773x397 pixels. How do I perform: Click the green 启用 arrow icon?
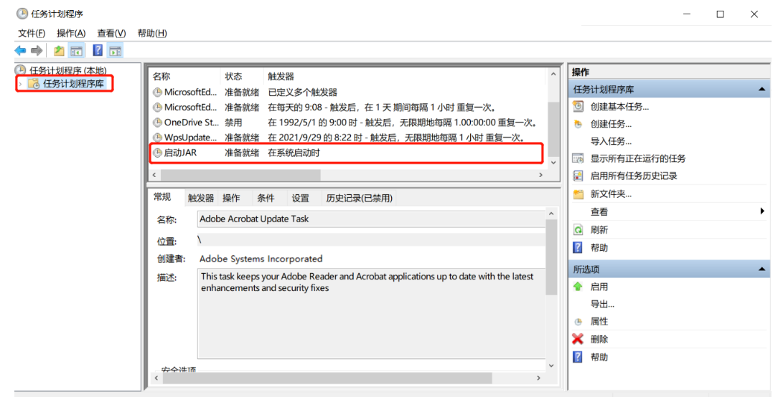[578, 287]
